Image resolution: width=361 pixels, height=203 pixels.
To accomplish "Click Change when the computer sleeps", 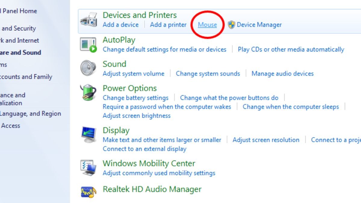I will click(291, 107).
